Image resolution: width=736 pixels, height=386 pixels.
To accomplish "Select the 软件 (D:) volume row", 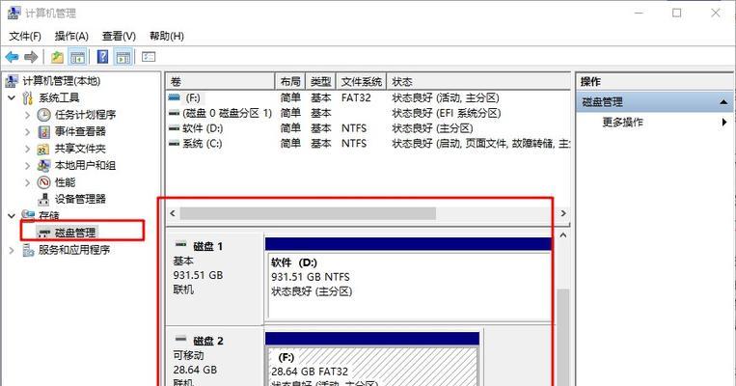I will pyautogui.click(x=368, y=128).
